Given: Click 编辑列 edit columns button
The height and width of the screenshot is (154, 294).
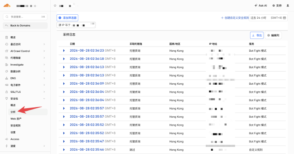Looking at the screenshot, I should point(273,35).
